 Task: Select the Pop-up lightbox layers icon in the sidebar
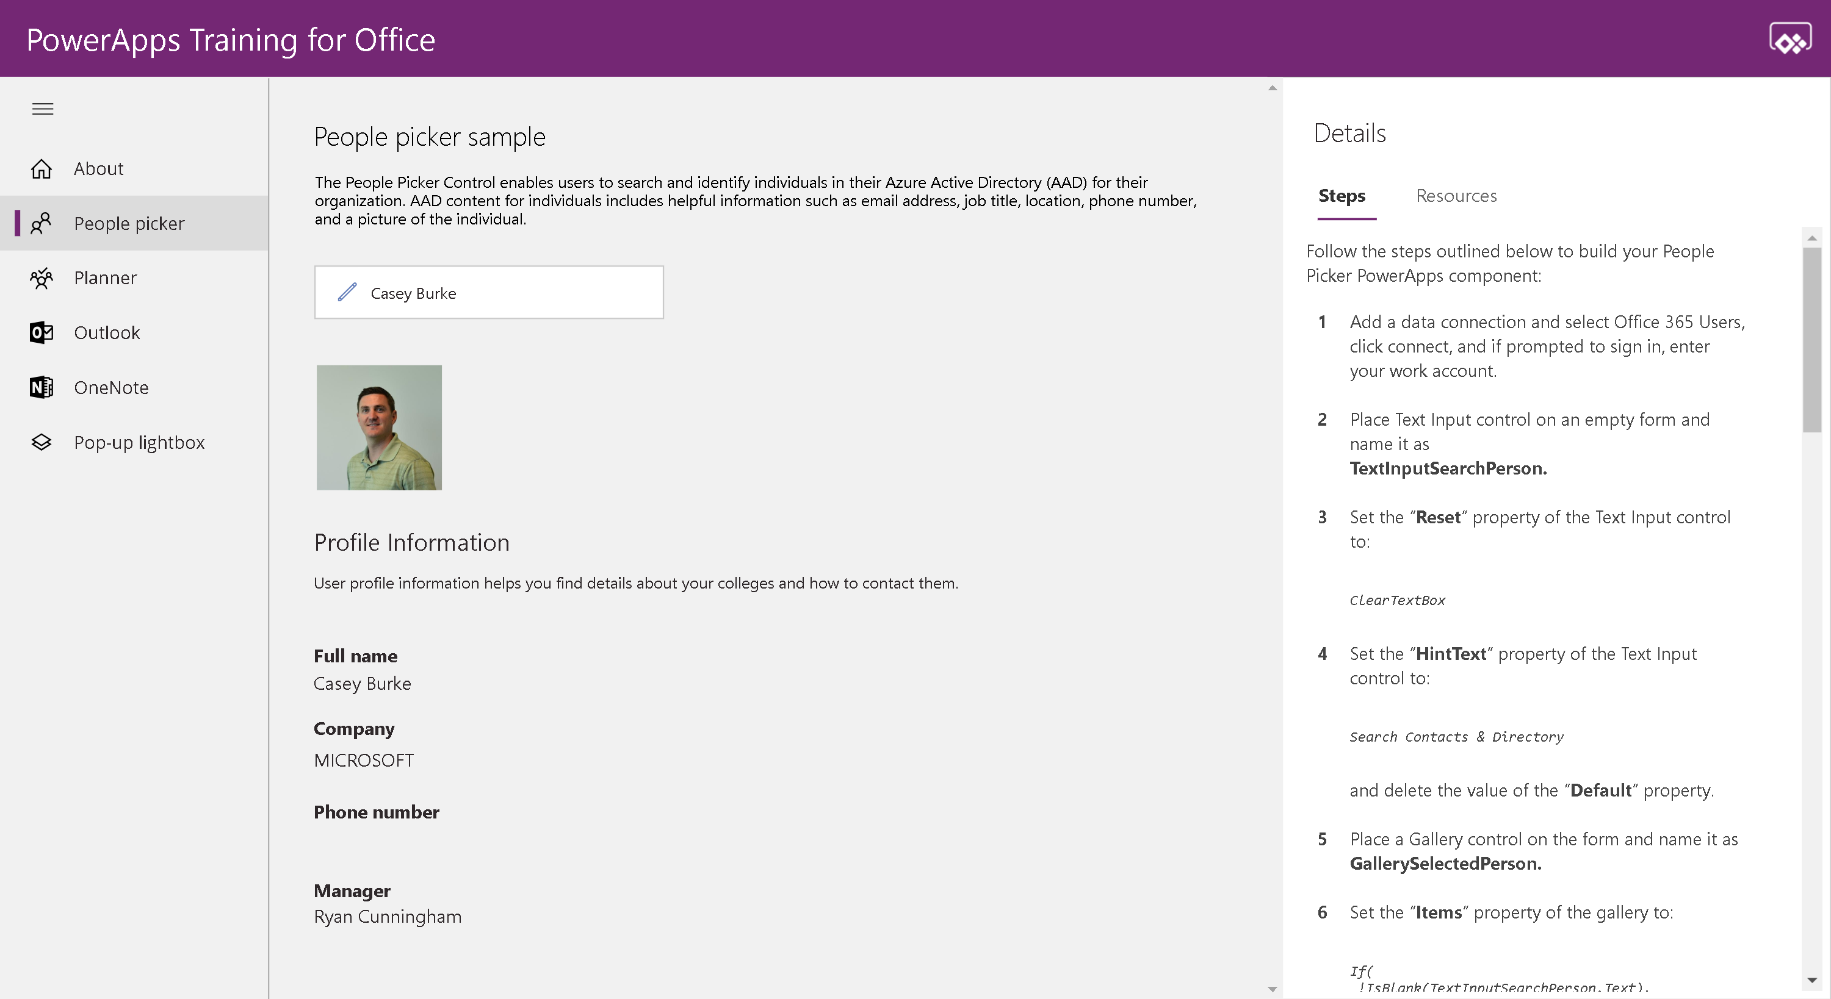pos(42,442)
